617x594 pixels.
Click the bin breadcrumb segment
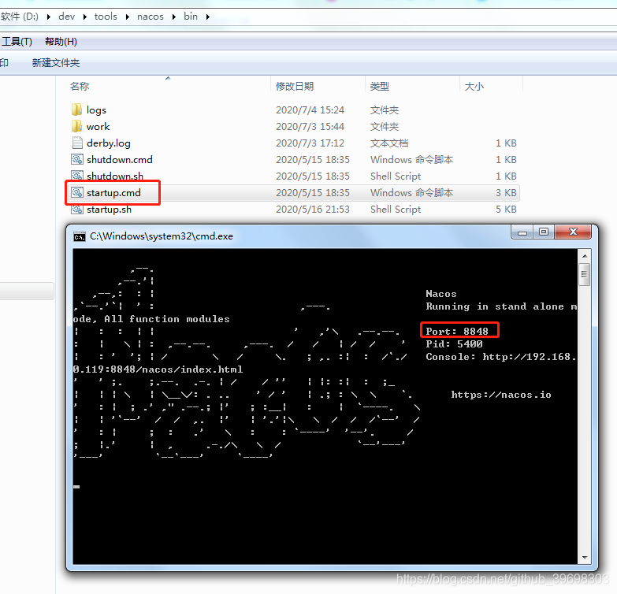point(191,17)
